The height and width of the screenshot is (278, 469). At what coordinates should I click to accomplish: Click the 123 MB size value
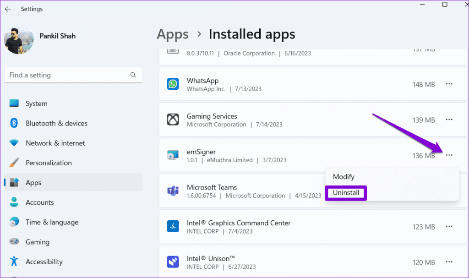click(x=424, y=227)
